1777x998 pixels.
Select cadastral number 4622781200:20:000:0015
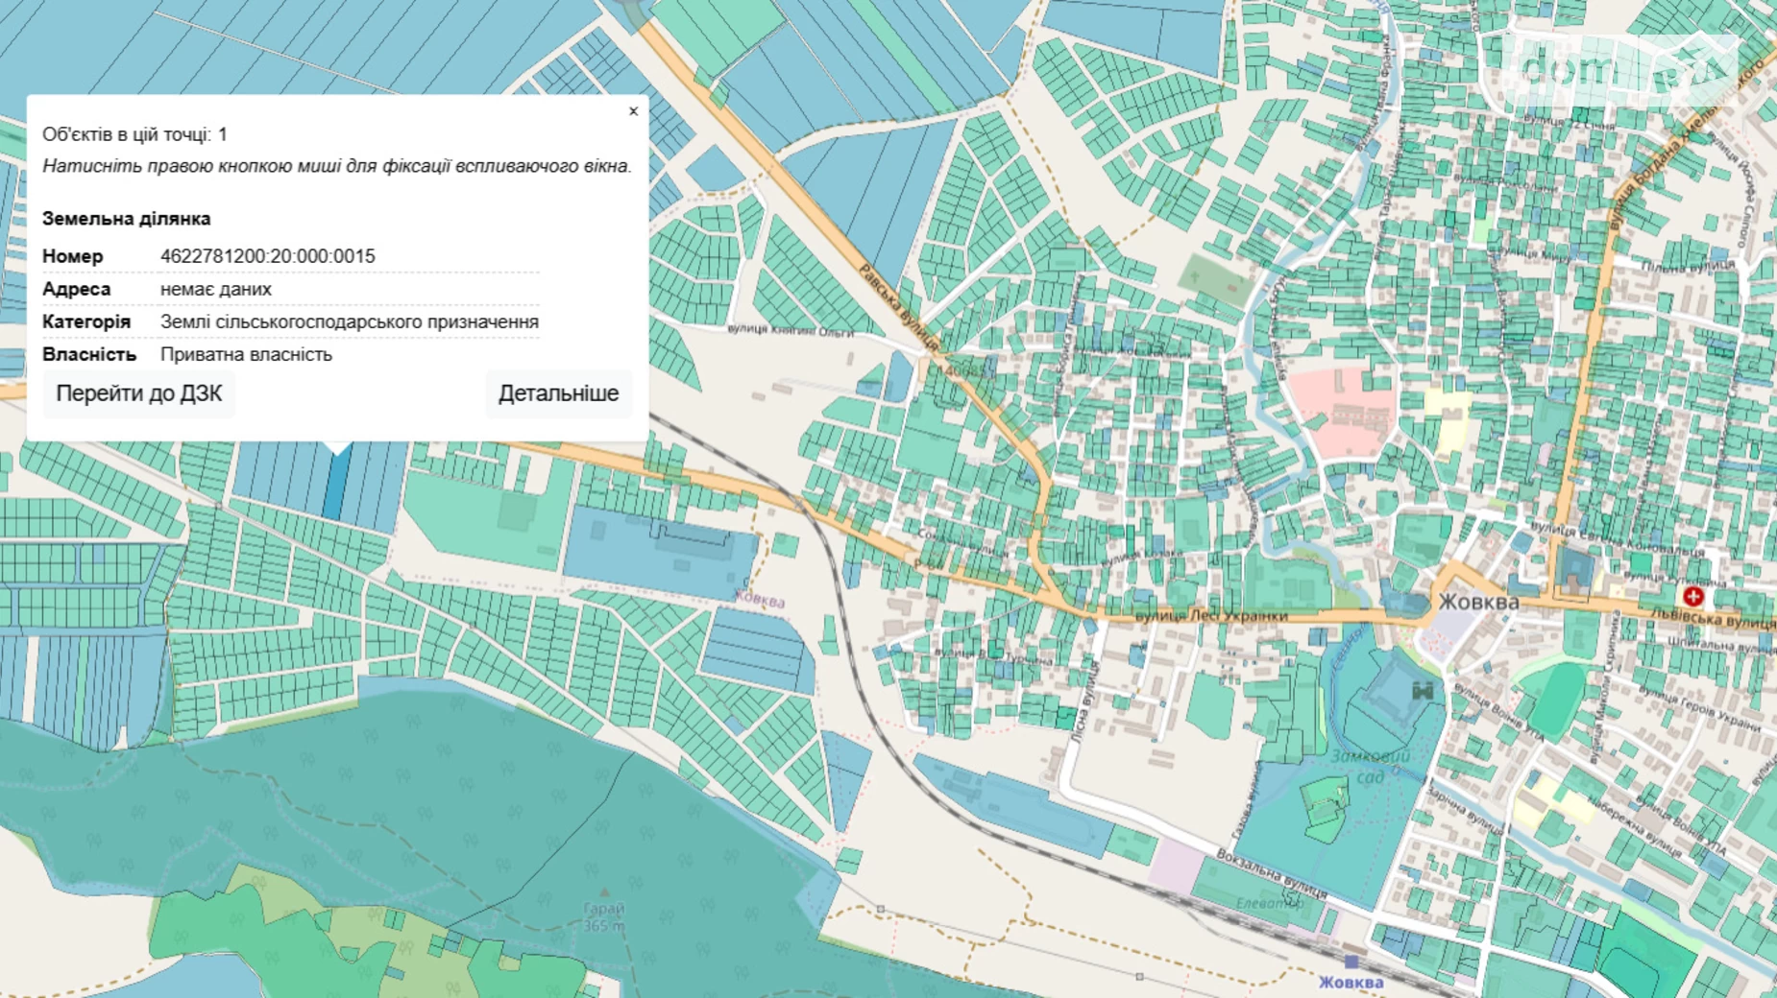click(268, 256)
